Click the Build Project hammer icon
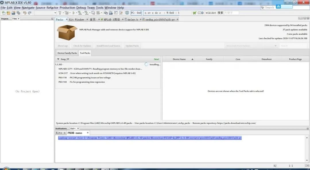 60,13
